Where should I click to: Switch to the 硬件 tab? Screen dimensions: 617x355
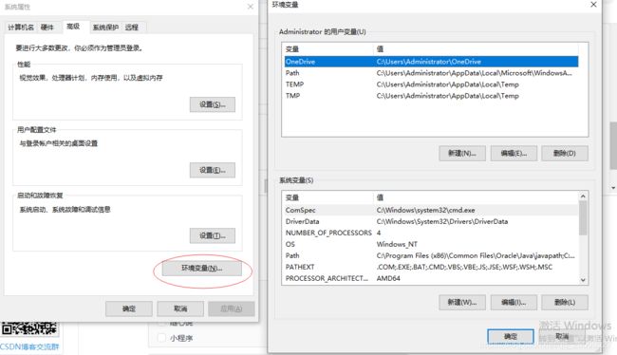point(47,28)
